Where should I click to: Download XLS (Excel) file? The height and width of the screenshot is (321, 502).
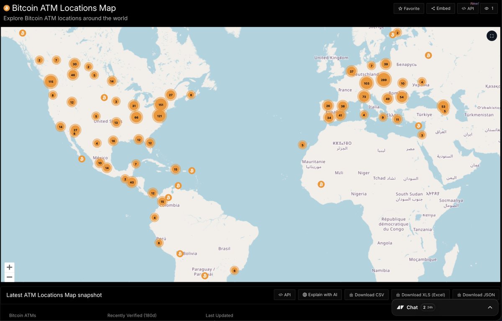pyautogui.click(x=420, y=295)
